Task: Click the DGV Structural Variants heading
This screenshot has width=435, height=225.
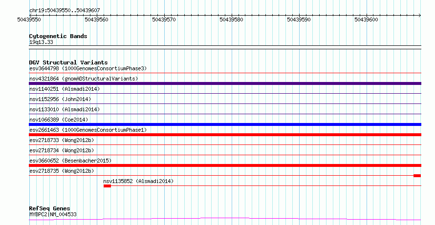Action: tap(68, 62)
